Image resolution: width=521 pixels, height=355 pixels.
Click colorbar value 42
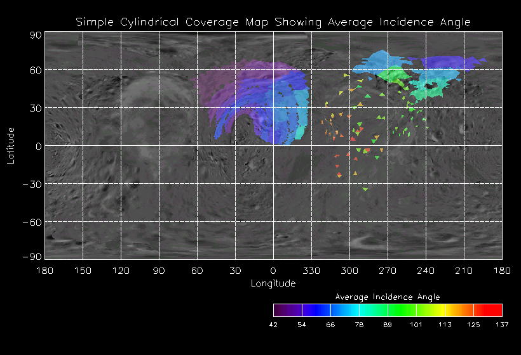tap(273, 325)
